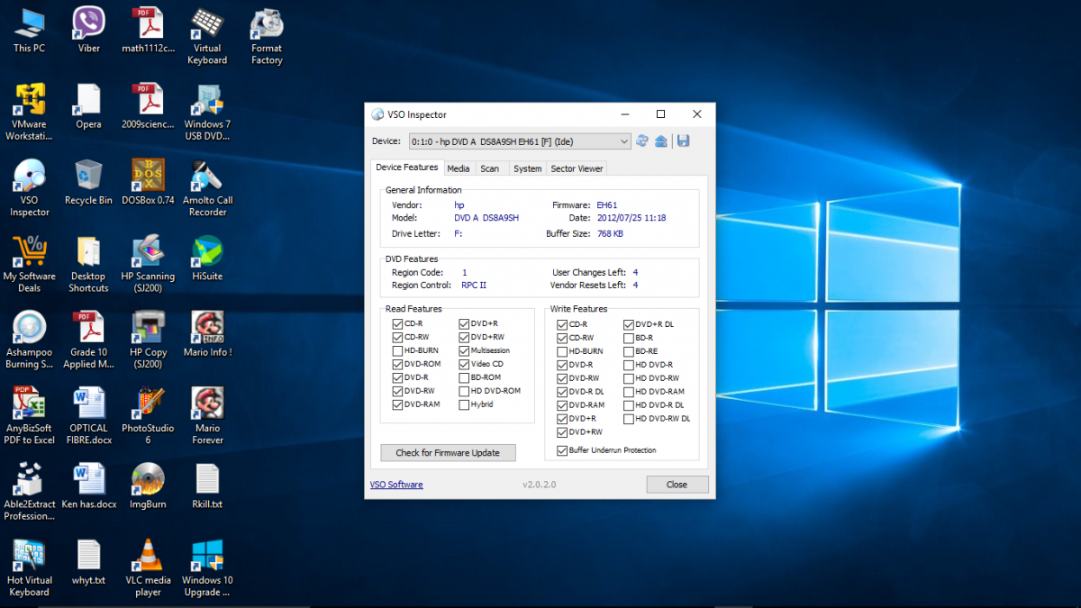Select the Format Factory desktop icon
This screenshot has height=608, width=1081.
pyautogui.click(x=267, y=37)
